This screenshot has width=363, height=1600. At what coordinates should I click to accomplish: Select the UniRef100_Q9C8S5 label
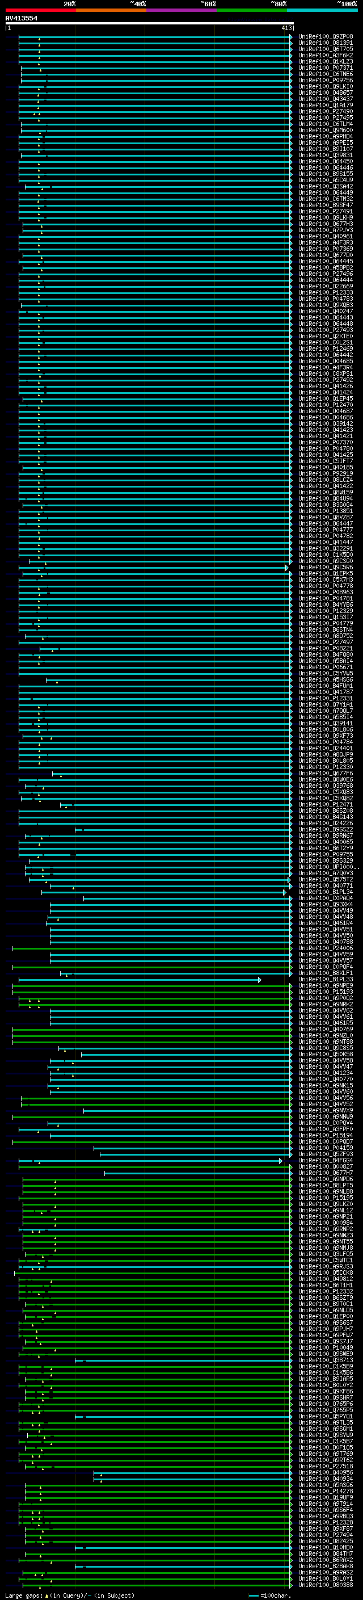coord(325,1048)
